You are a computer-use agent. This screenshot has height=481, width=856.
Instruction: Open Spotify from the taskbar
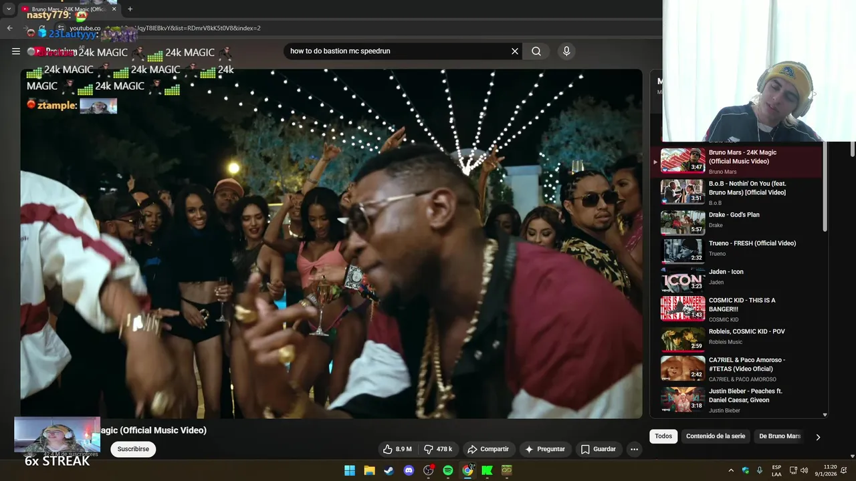pyautogui.click(x=448, y=470)
